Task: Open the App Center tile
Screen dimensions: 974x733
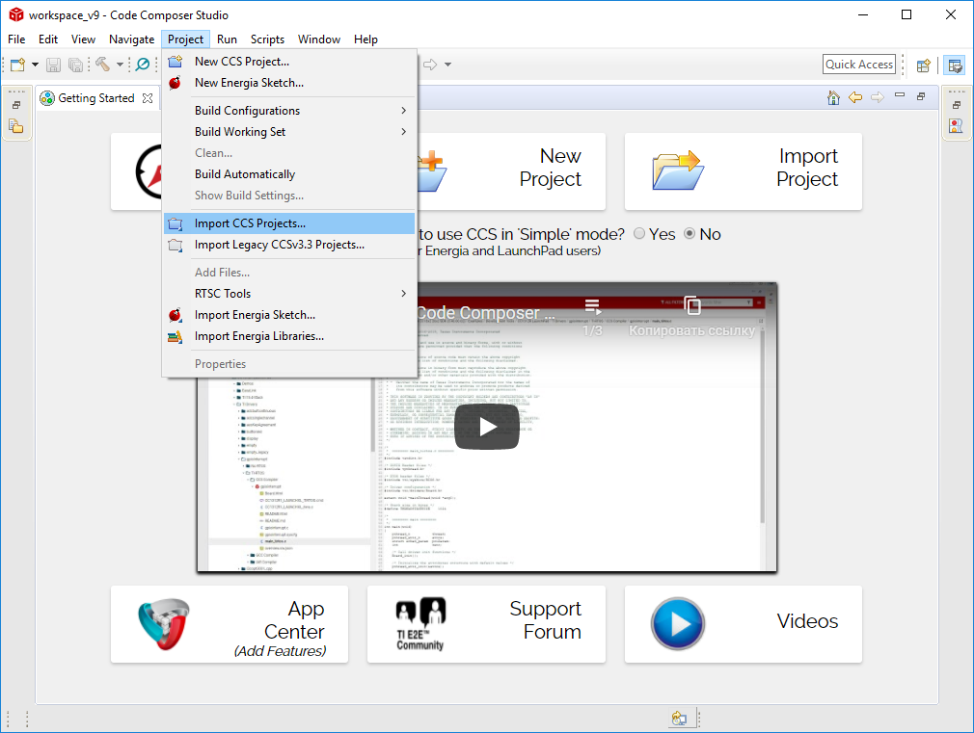Action: point(230,624)
